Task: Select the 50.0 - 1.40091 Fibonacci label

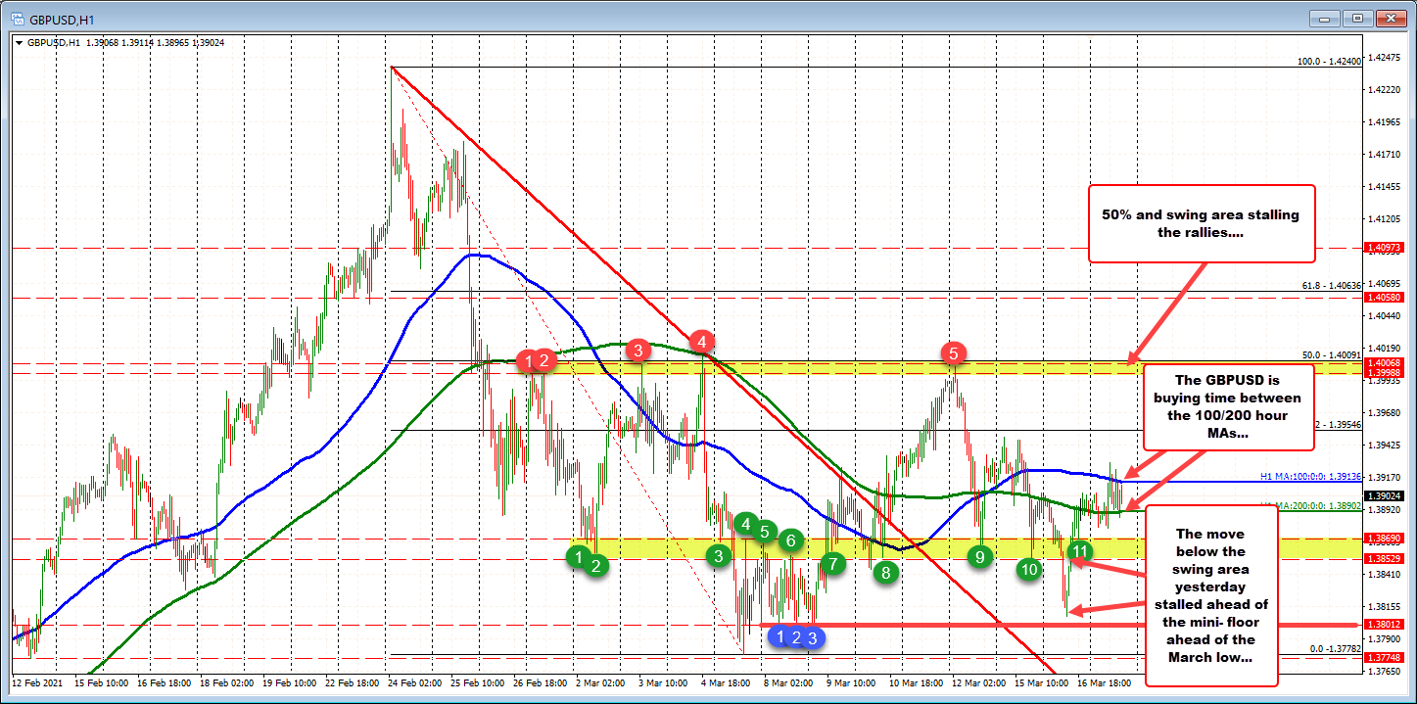Action: pos(1331,354)
